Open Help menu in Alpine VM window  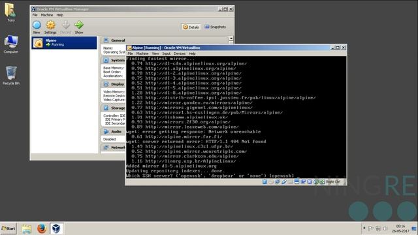192,54
